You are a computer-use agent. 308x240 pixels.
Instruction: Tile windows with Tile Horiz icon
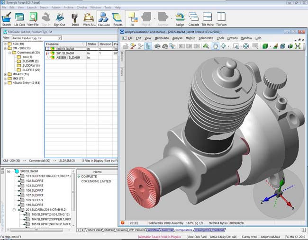[208, 19]
